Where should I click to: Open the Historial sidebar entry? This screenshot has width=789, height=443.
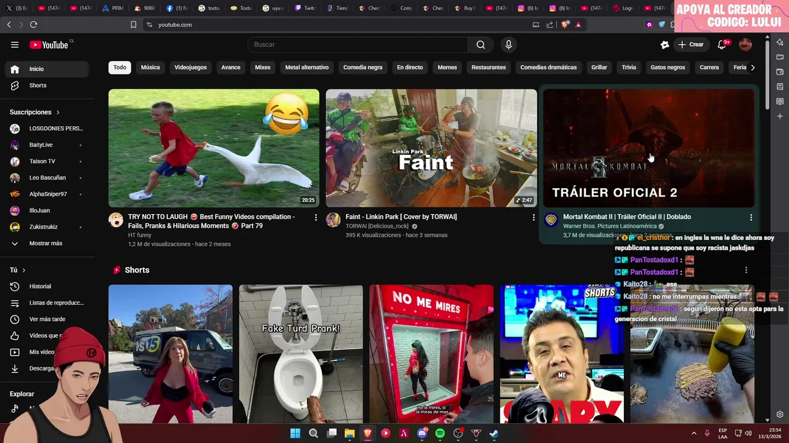46,286
